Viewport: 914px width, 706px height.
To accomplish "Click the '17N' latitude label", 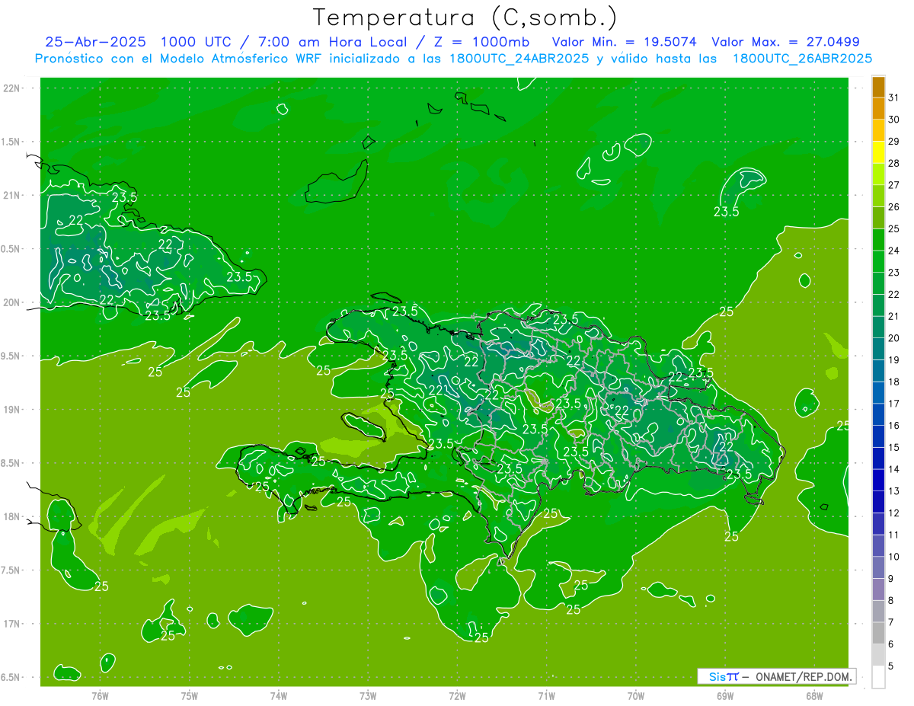I will [x=12, y=624].
